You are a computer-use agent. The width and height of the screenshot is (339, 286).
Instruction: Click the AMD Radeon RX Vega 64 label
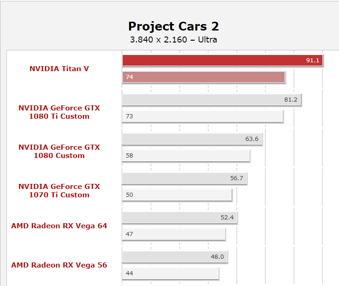click(59, 226)
